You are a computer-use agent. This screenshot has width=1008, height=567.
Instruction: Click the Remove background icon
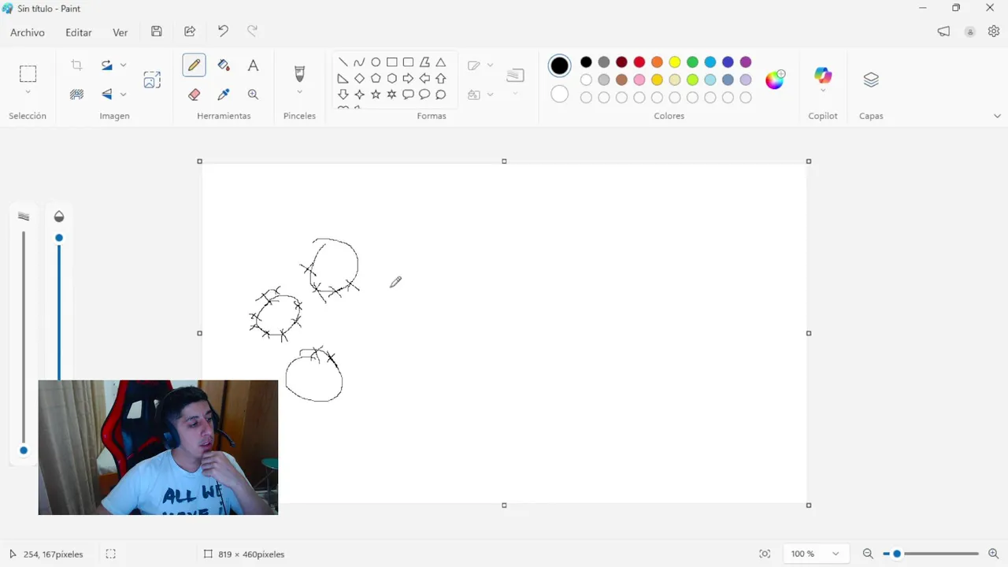pyautogui.click(x=76, y=94)
